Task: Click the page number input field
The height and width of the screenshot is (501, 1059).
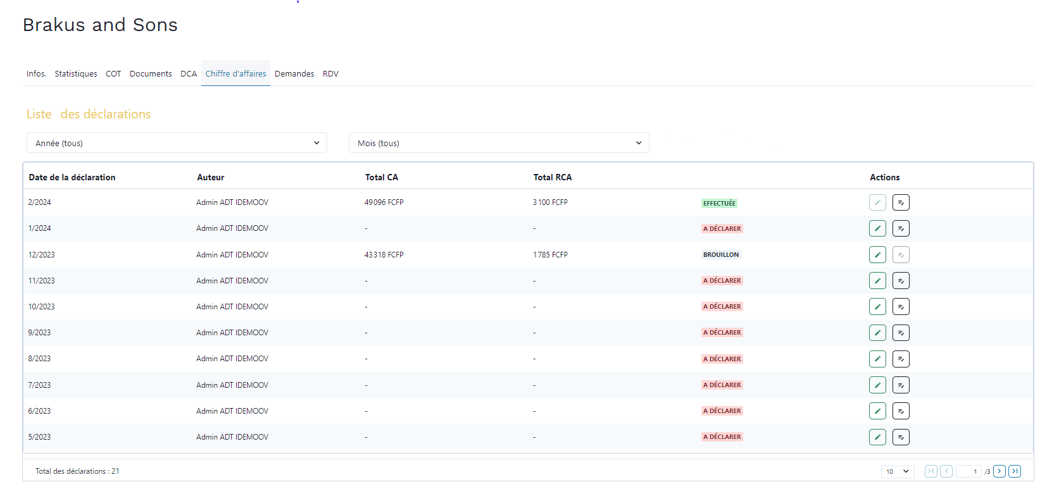Action: click(968, 471)
